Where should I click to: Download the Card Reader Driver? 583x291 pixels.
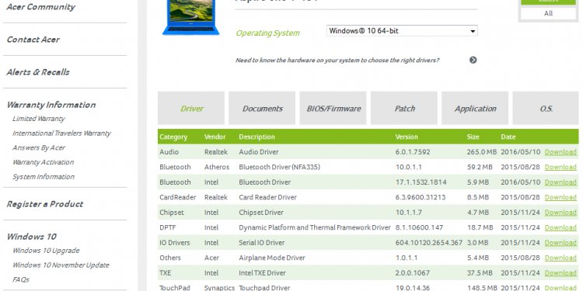coord(560,197)
